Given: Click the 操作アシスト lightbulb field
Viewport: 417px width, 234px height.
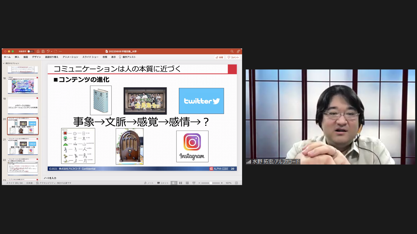Looking at the screenshot, I should click(x=127, y=57).
